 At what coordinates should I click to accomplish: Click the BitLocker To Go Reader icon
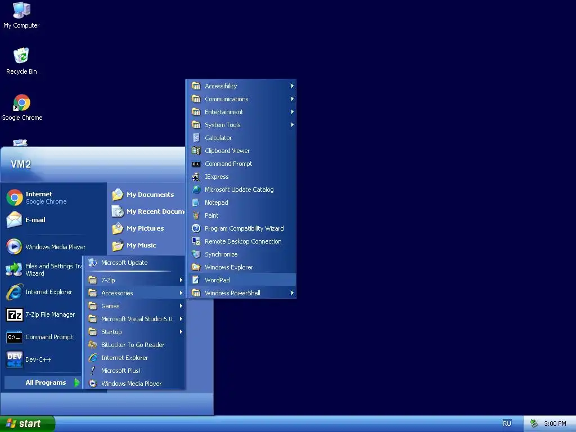[93, 345]
